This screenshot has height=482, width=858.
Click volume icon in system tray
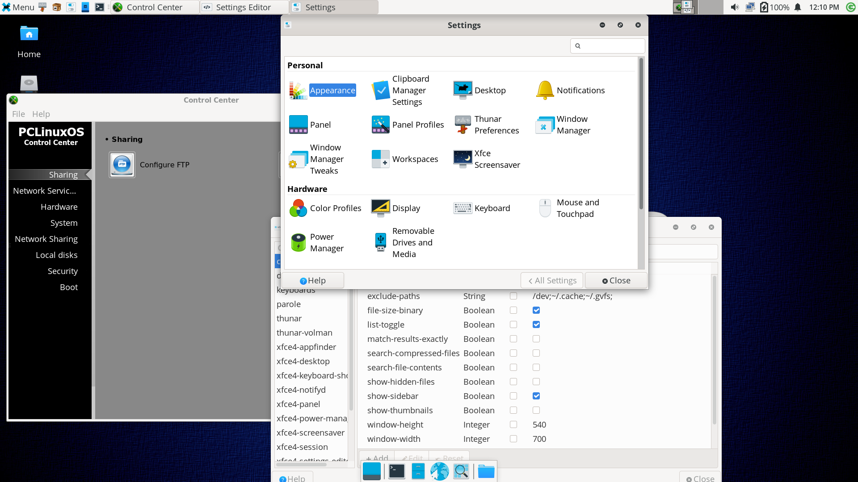(735, 7)
